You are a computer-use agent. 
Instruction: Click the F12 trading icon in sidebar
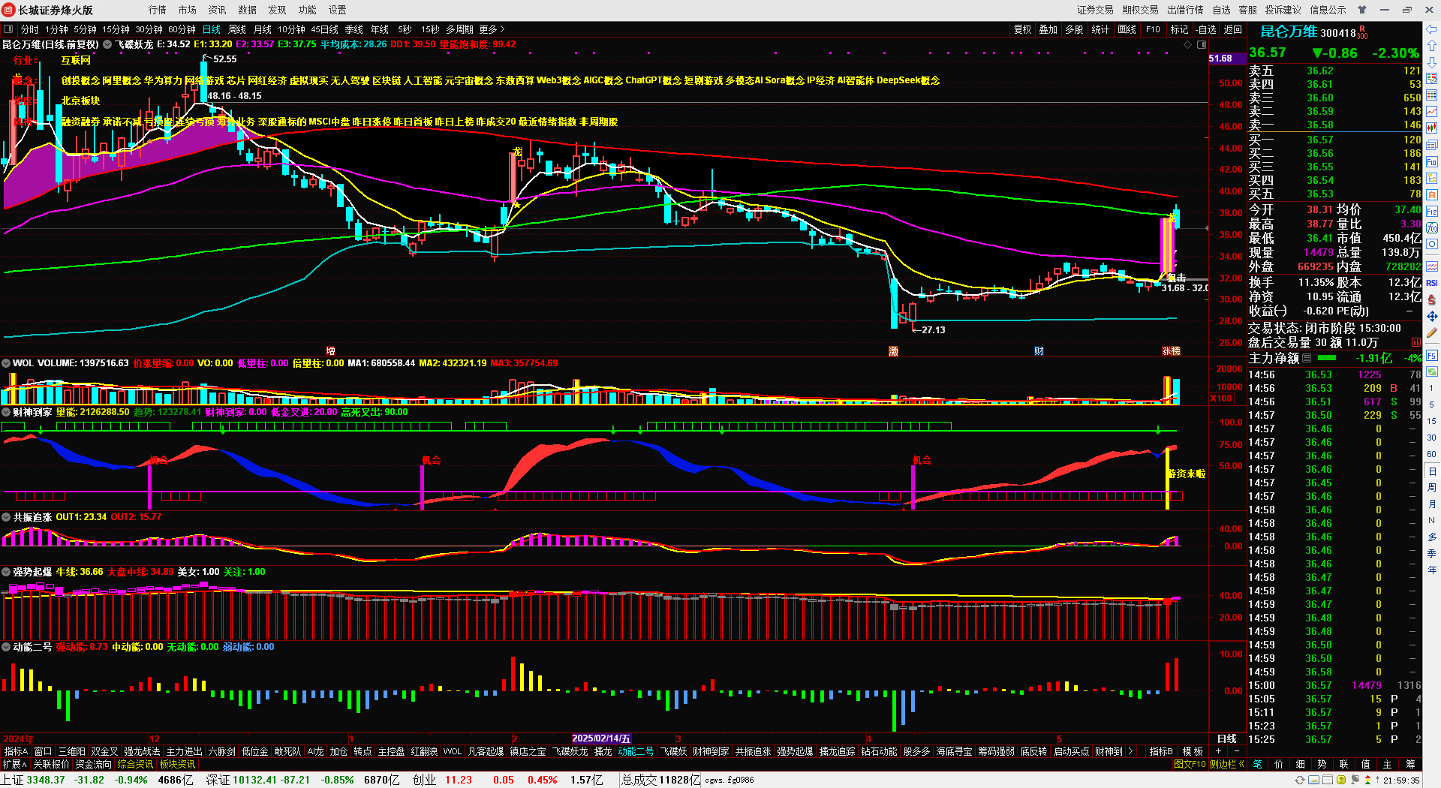1431,212
